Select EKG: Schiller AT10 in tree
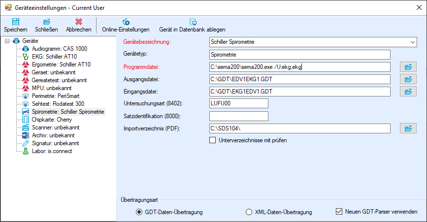 (54, 57)
